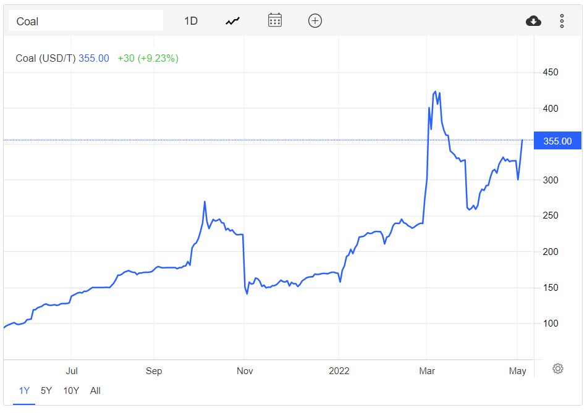Open the 1D interval selector
The width and height of the screenshot is (587, 413).
point(191,21)
